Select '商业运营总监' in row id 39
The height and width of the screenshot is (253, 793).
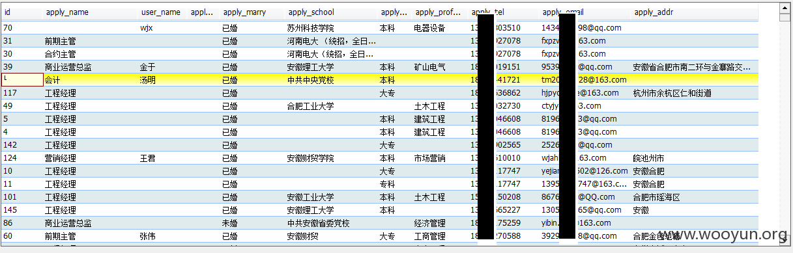tap(68, 67)
